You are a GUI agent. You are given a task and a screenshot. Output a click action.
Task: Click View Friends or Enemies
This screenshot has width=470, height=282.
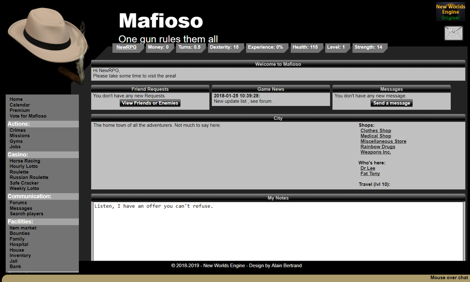149,103
